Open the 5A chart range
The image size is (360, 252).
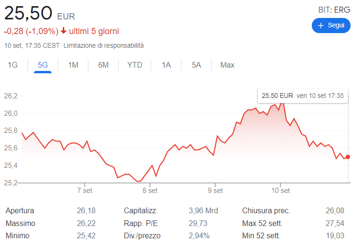point(196,65)
